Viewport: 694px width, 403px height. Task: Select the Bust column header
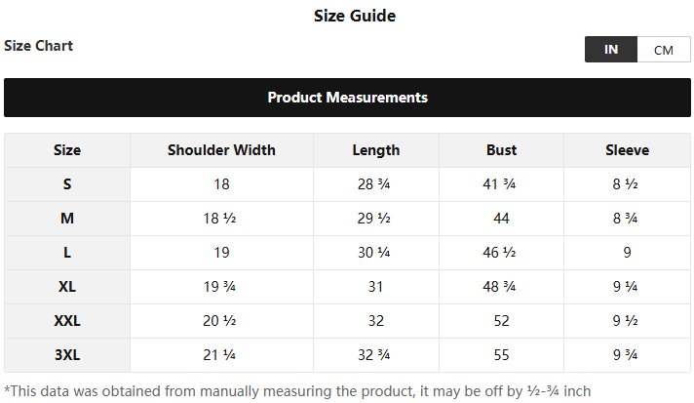[502, 150]
